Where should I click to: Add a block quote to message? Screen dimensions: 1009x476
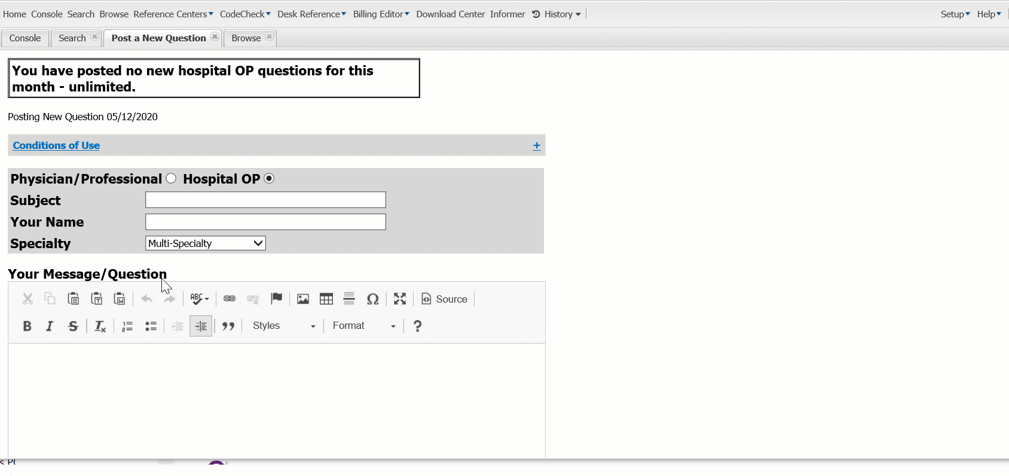tap(228, 326)
